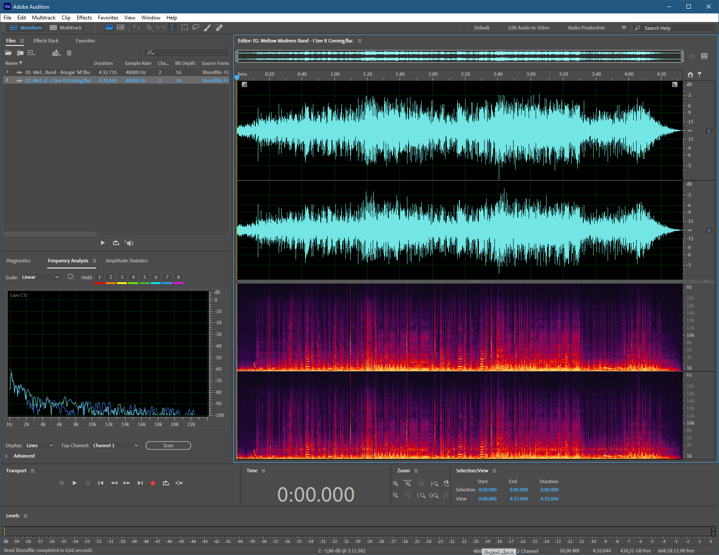Select the Paintbrush Selection tool
Viewport: 719px width, 555px height.
coord(208,27)
